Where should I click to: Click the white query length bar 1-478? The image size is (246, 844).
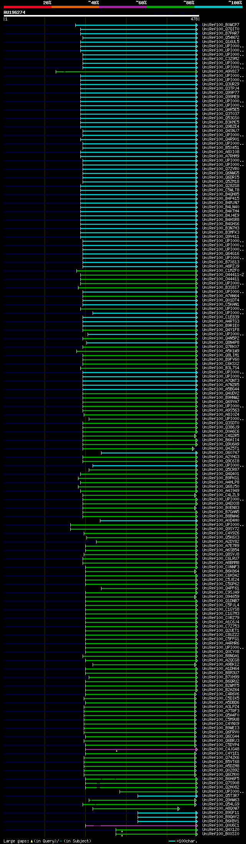point(101,16)
